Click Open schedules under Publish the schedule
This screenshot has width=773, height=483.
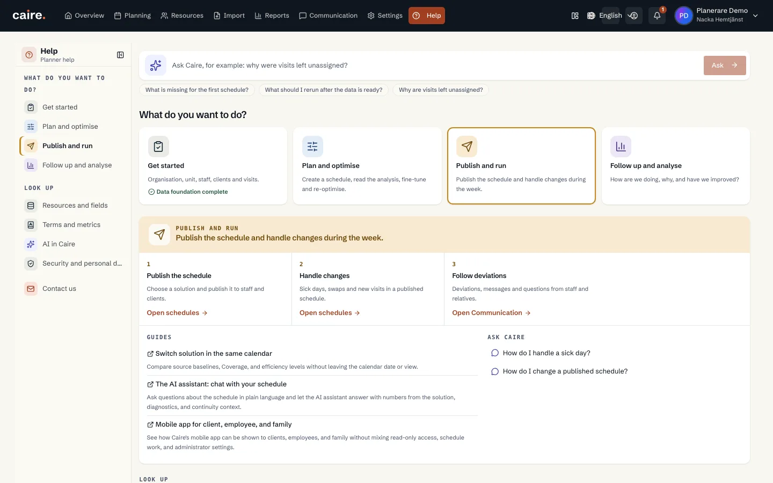point(177,313)
